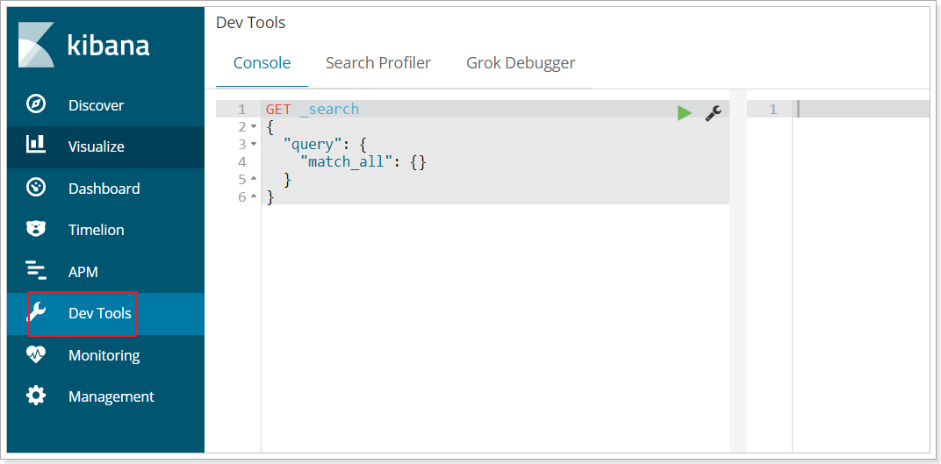Open Discover via the compass icon
This screenshot has width=941, height=464.
pyautogui.click(x=36, y=104)
